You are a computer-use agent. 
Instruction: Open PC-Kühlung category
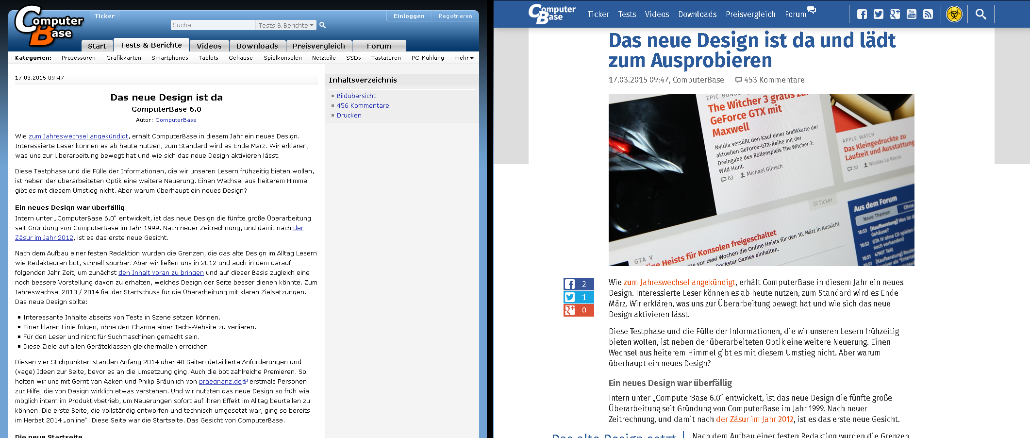[428, 58]
